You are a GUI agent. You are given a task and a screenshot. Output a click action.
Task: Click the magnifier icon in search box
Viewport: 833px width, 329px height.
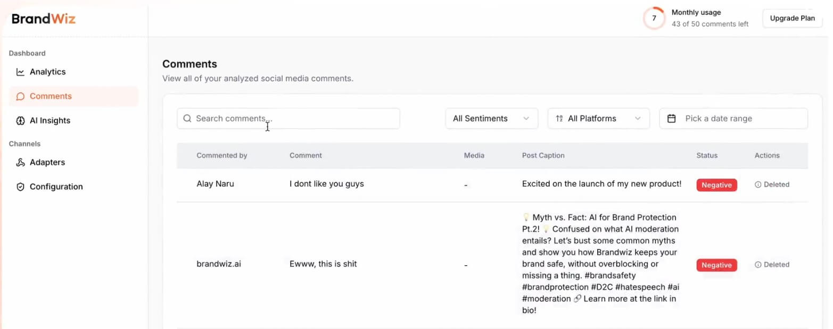pyautogui.click(x=187, y=119)
